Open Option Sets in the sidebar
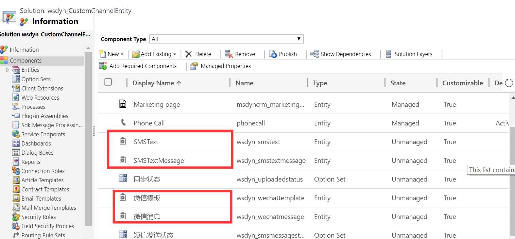515x239 pixels. click(x=36, y=79)
